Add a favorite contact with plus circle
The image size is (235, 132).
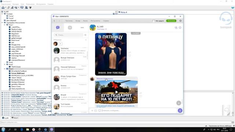(60, 44)
